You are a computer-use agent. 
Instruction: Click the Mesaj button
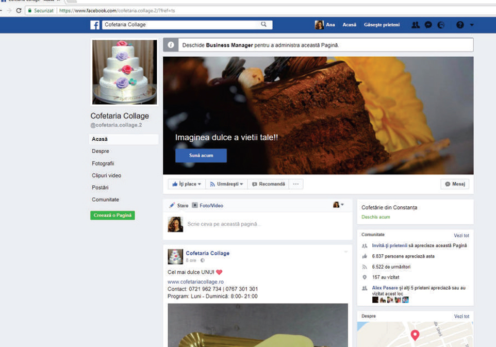[455, 184]
